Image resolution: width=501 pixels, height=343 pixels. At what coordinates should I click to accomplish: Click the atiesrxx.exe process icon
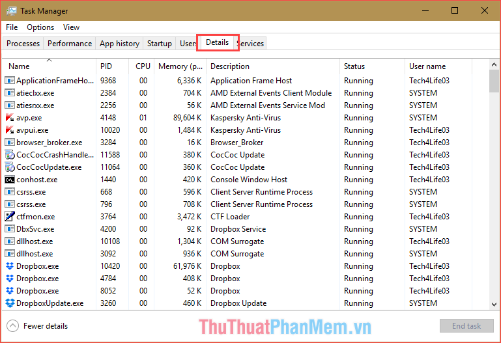pos(10,105)
